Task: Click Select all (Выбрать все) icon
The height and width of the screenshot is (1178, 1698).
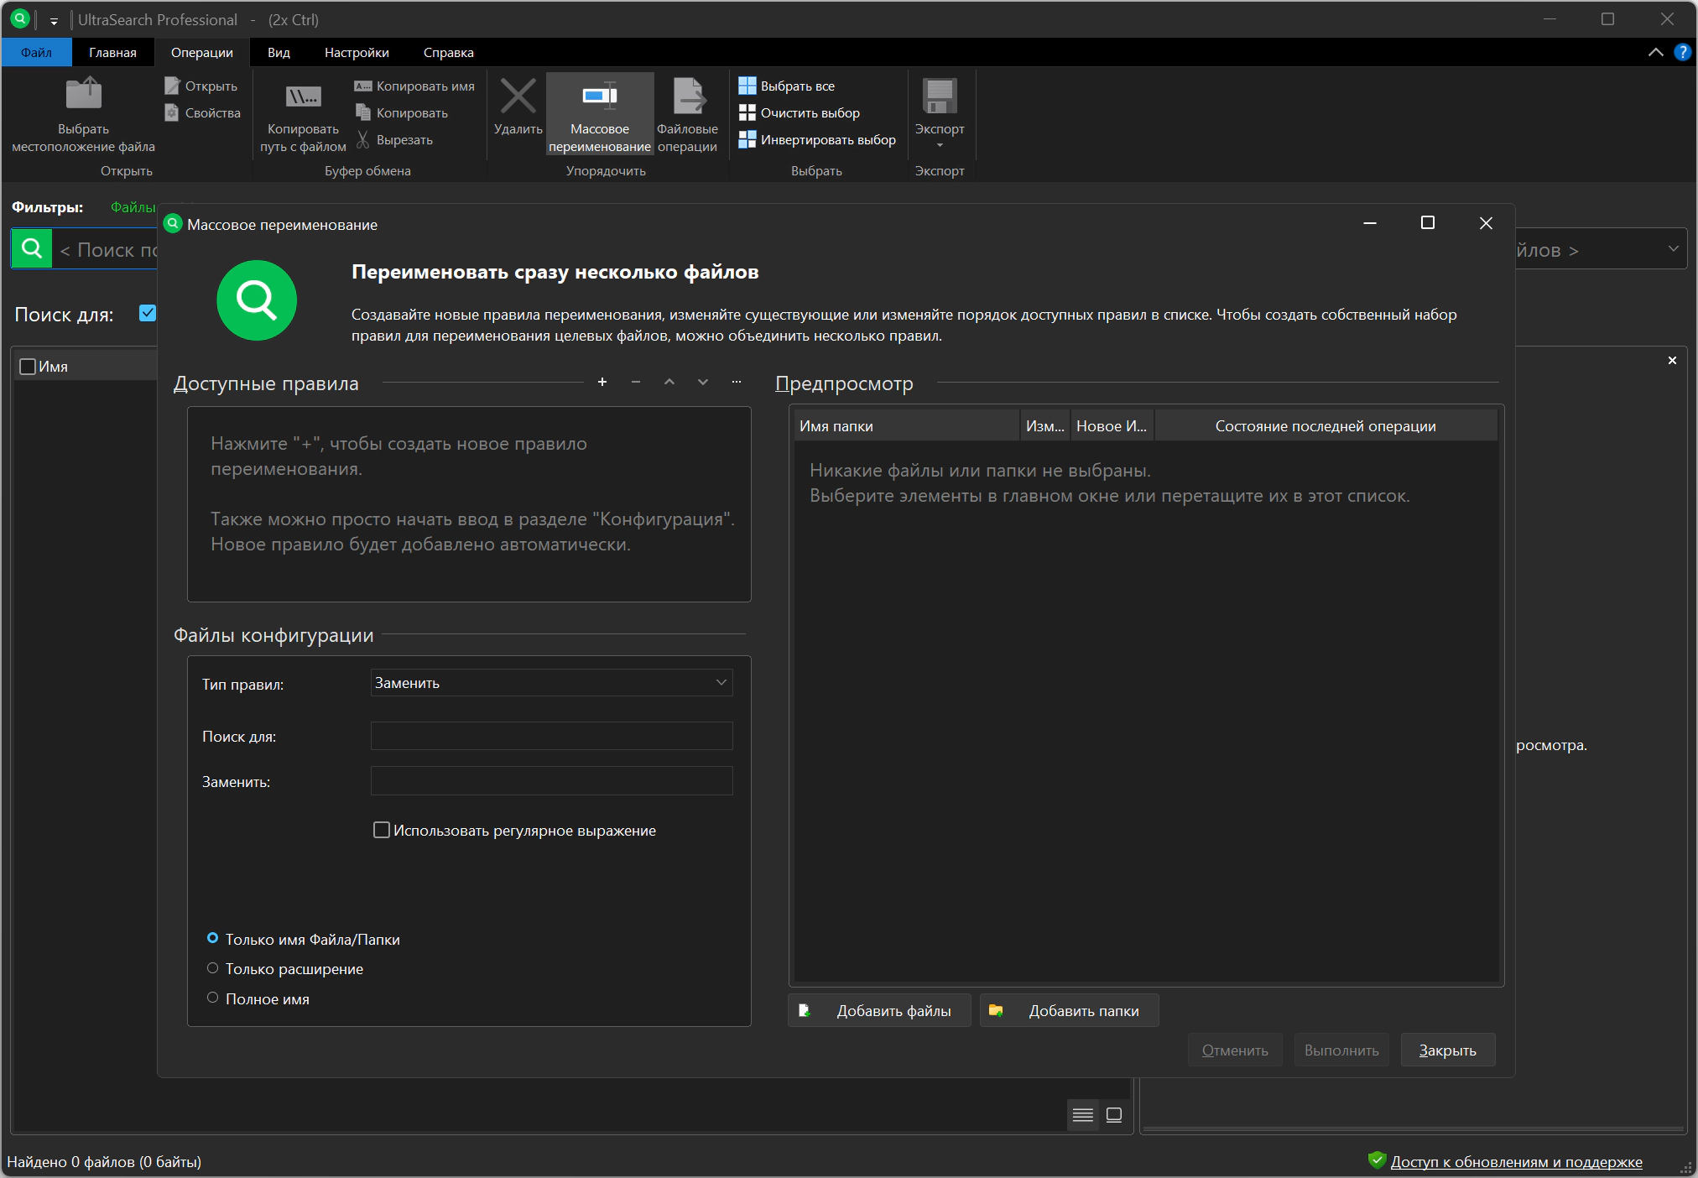Action: (x=747, y=86)
